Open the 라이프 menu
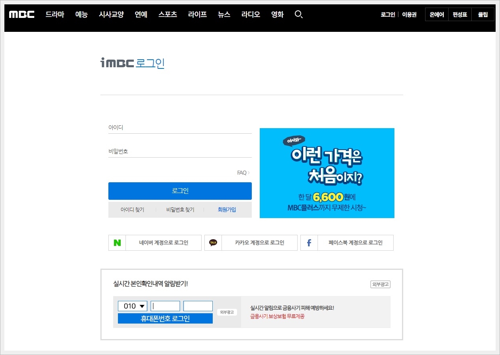 point(198,15)
